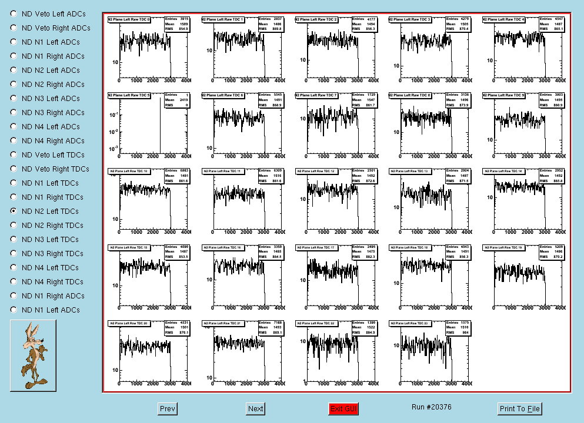This screenshot has height=423, width=584.
Task: Open the Raw TDC 7 plot
Action: [x=336, y=125]
